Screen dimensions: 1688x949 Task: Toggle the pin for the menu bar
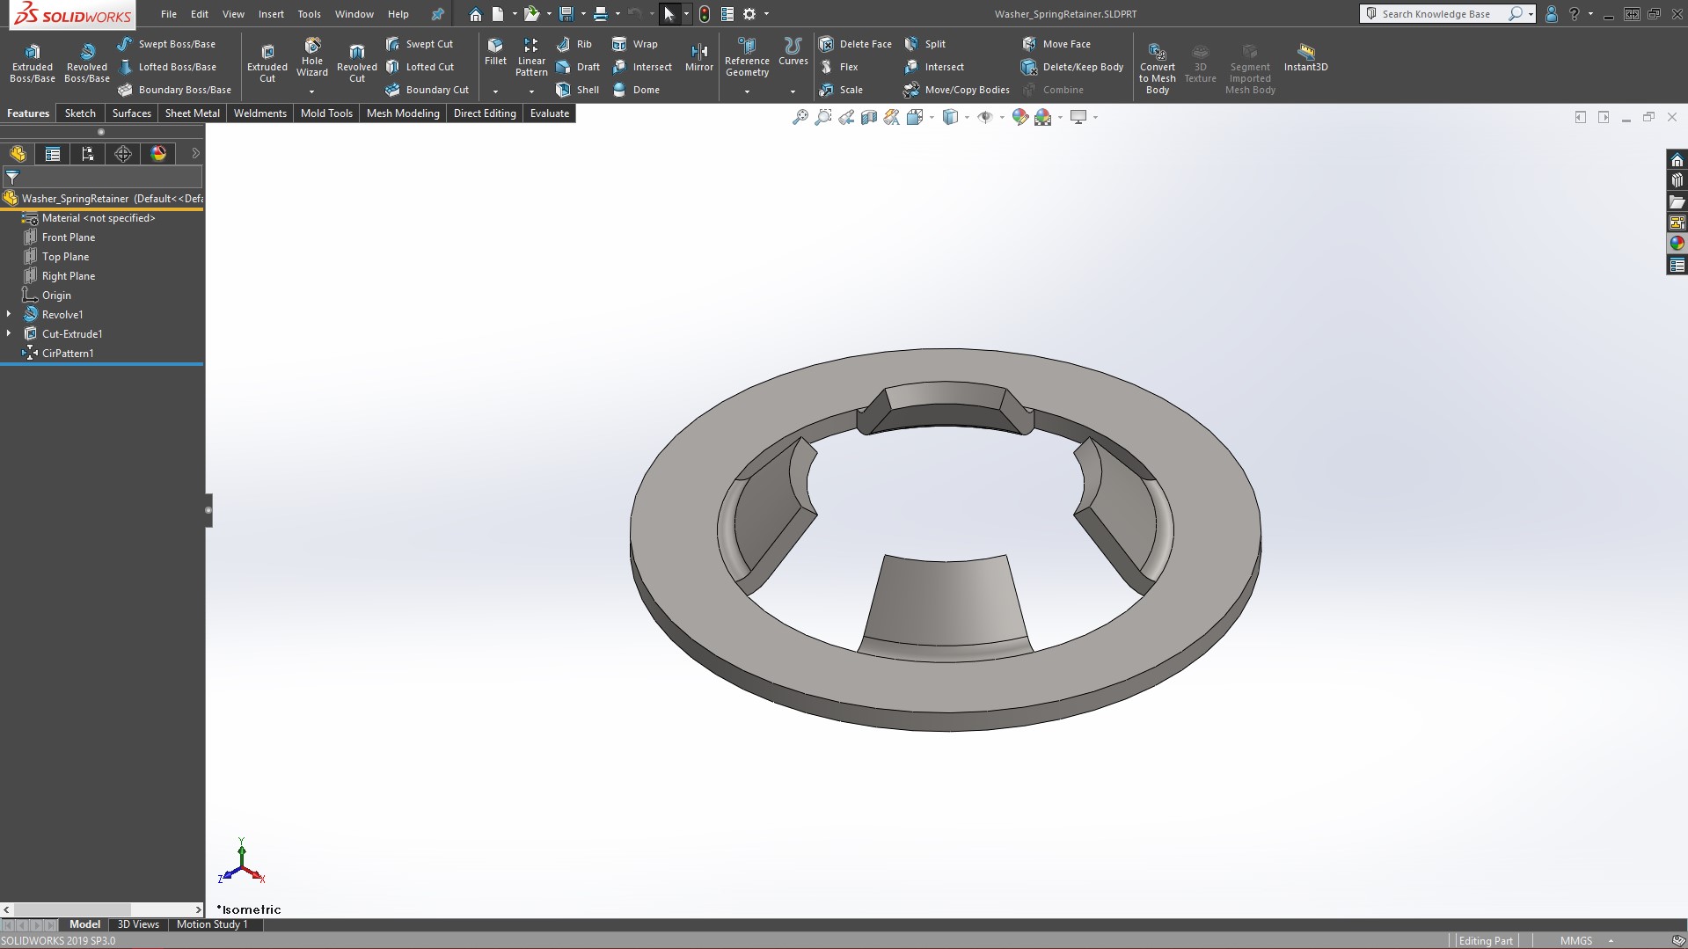point(437,14)
